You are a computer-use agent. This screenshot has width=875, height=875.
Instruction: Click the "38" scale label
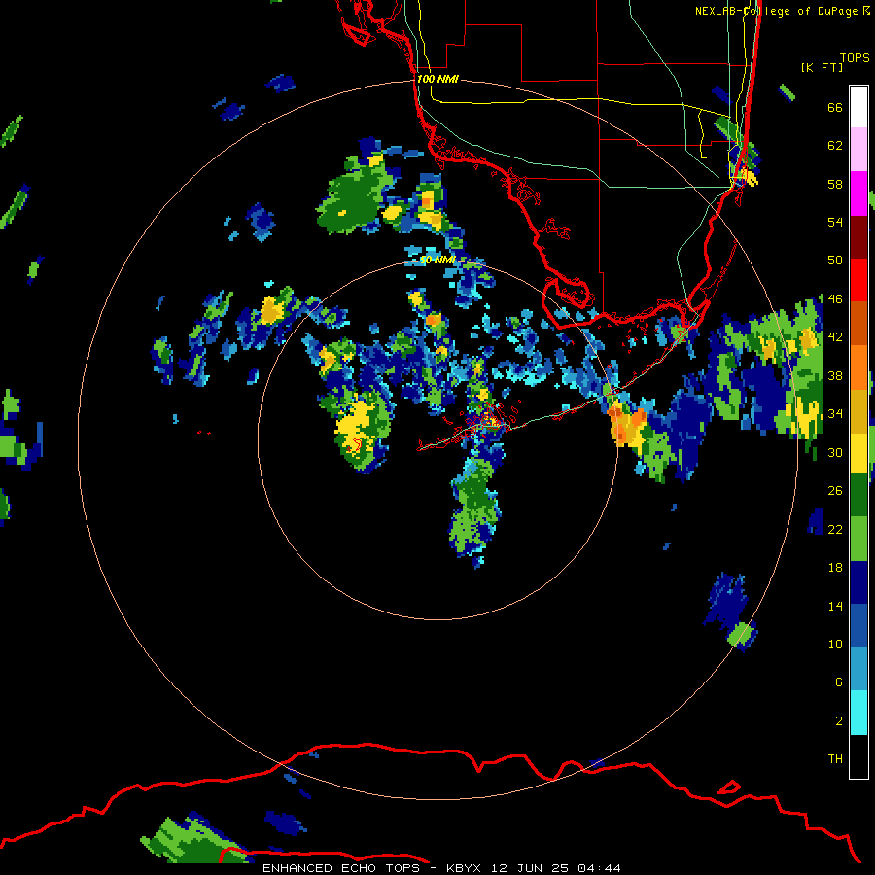point(835,375)
